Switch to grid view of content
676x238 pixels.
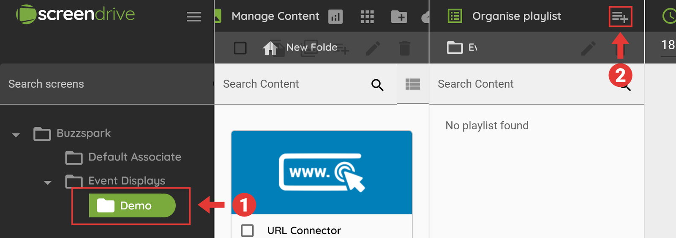pyautogui.click(x=367, y=17)
